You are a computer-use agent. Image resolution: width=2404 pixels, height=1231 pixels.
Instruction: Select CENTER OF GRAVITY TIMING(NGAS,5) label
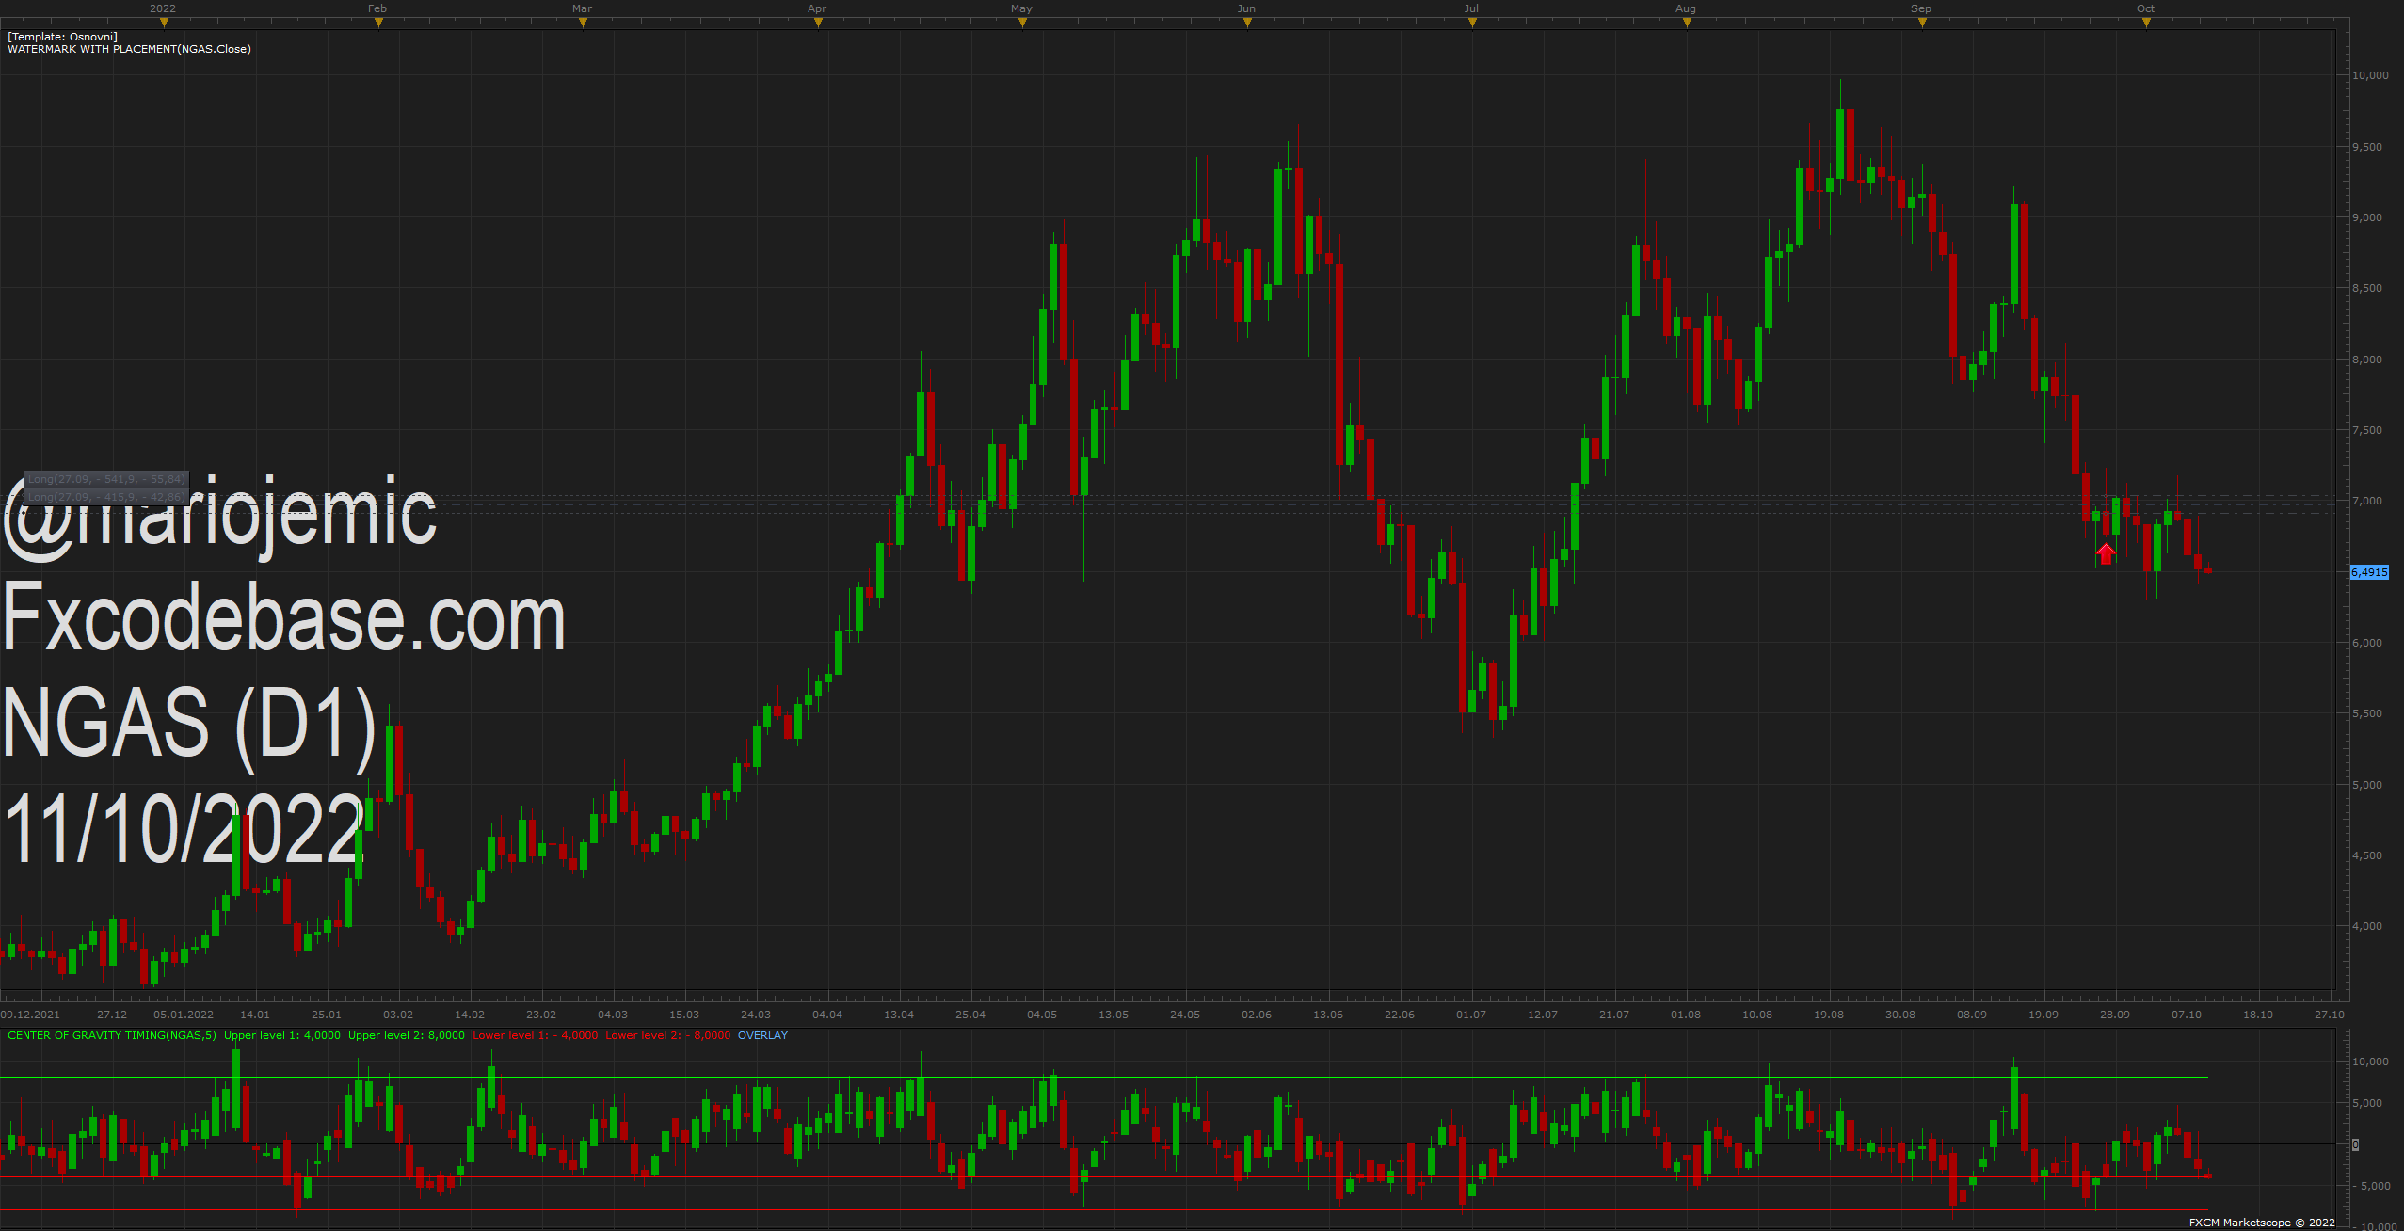[x=112, y=1035]
